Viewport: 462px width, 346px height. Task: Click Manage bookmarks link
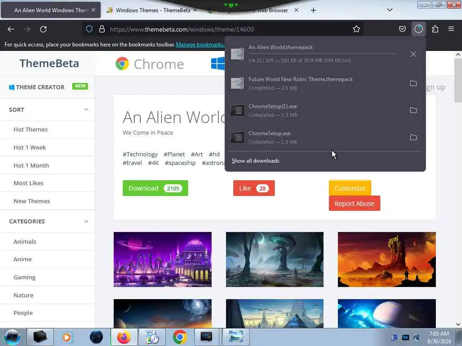200,45
